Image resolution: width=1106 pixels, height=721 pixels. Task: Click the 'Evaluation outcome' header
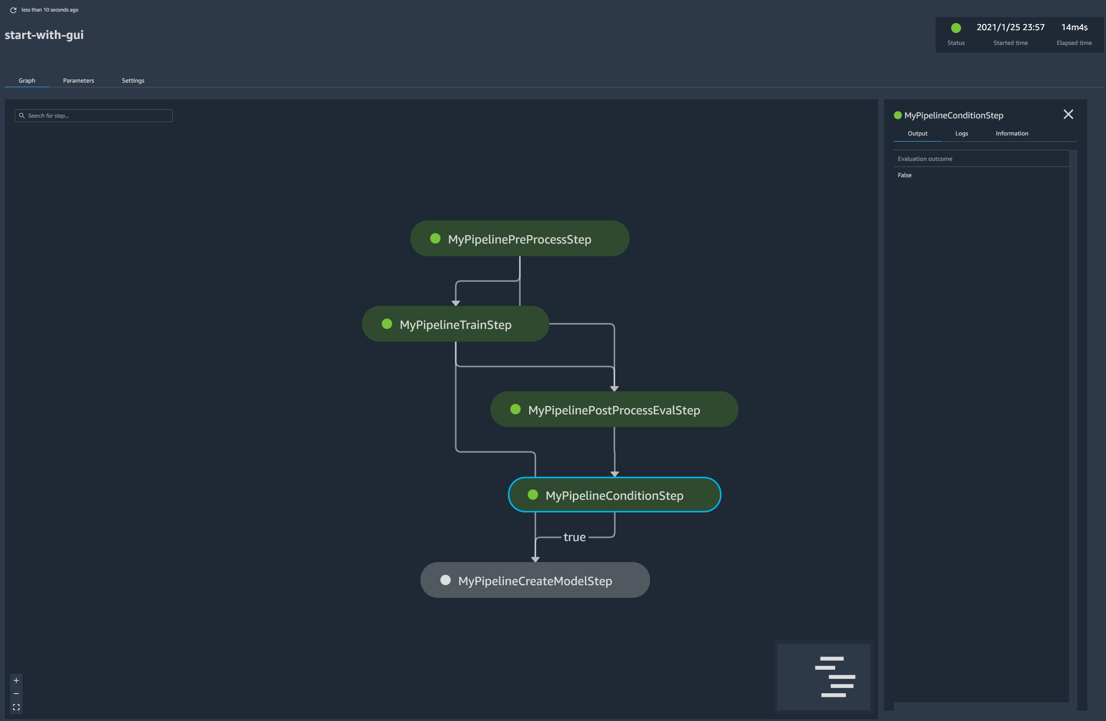[925, 159]
